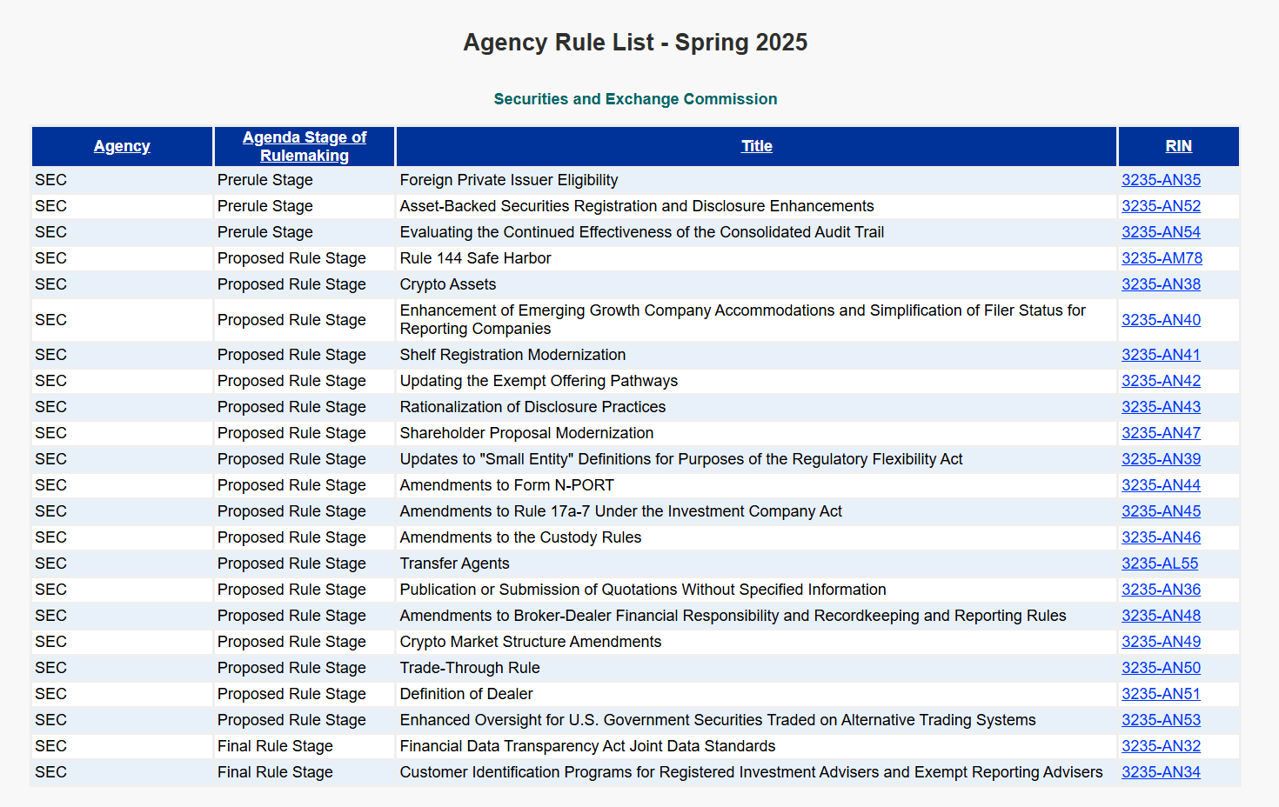
Task: Open RIN 3235-AN46 link
Action: (1161, 537)
